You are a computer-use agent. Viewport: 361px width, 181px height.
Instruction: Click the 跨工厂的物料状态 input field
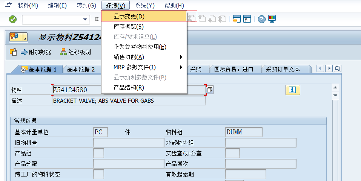tap(98, 174)
